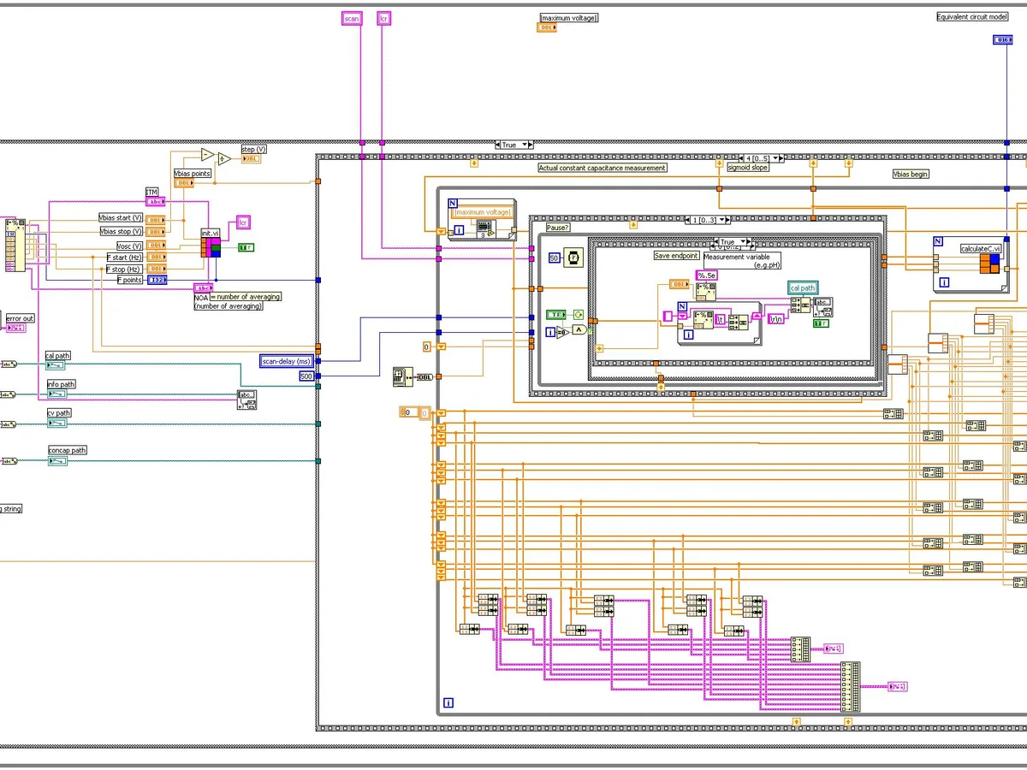Select the Write to Text File icon after cal path

pos(823,306)
